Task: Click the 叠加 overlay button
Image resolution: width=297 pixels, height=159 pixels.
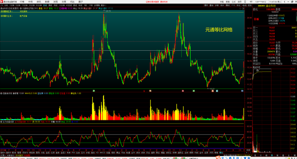Action: point(211,5)
